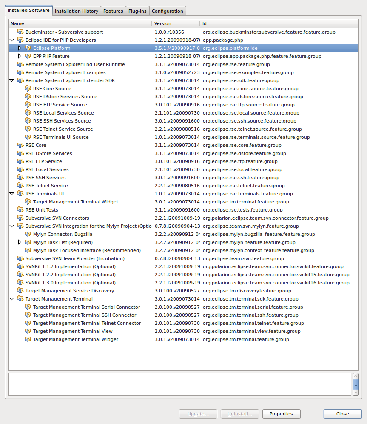Click the id epp.package.php
367x424 pixels.
[223, 40]
